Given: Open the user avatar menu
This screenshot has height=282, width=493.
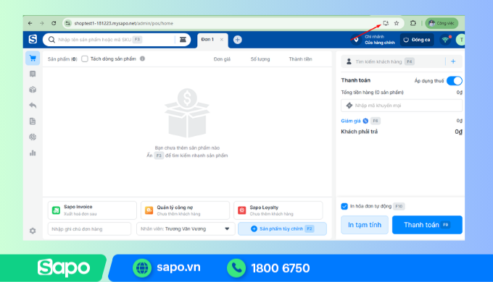Looking at the screenshot, I should point(460,40).
